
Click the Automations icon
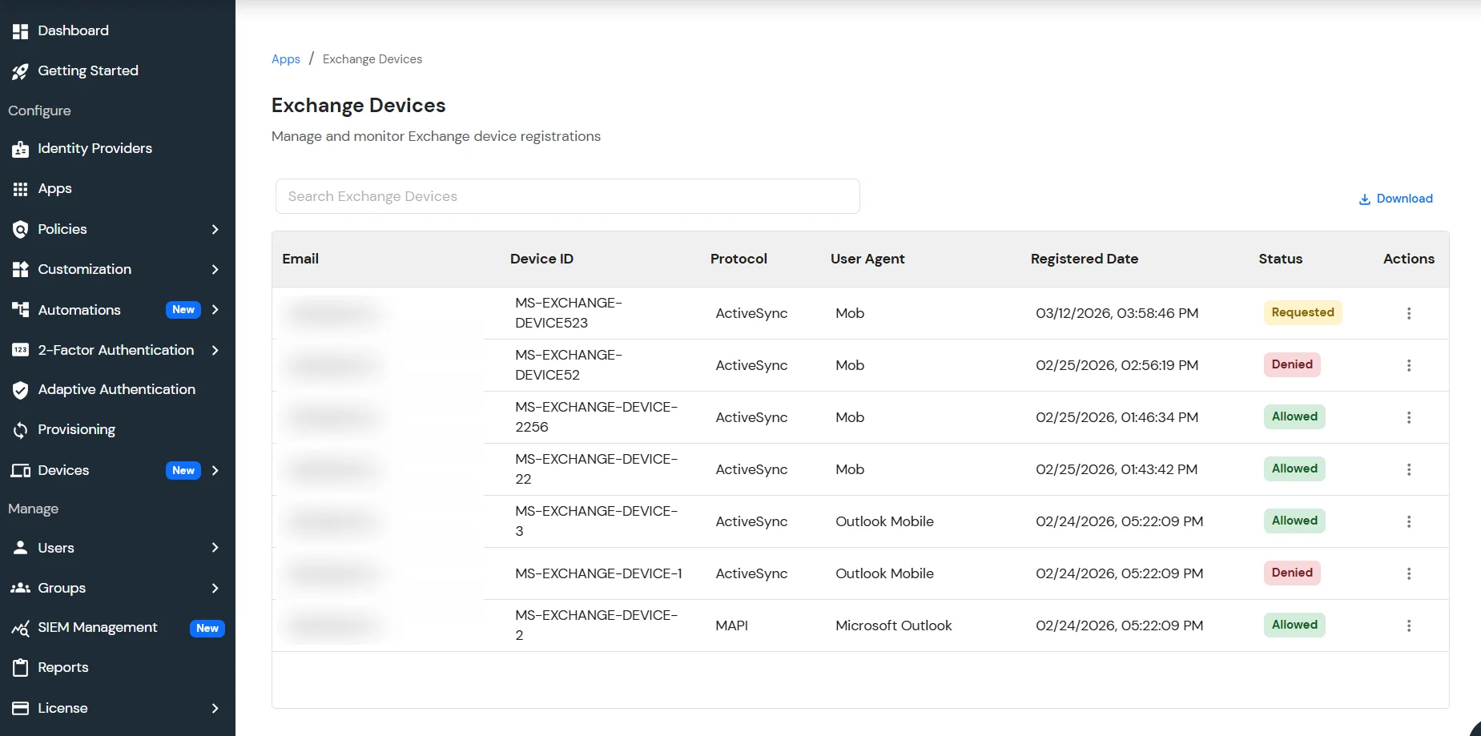pos(21,310)
